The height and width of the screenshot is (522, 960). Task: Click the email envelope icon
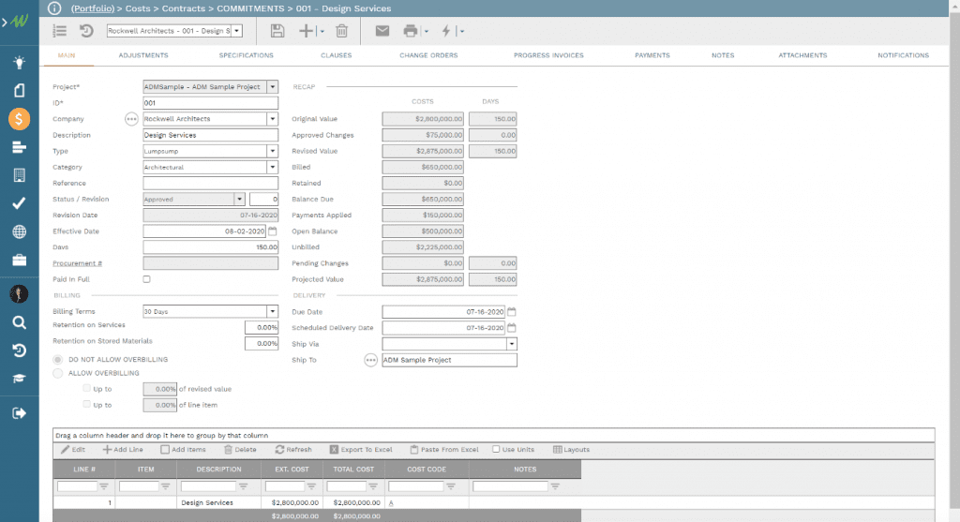(x=382, y=31)
